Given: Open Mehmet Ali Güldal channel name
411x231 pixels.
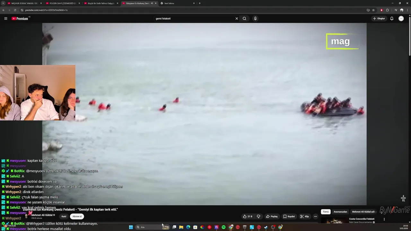Looking at the screenshot, I should point(42,215).
